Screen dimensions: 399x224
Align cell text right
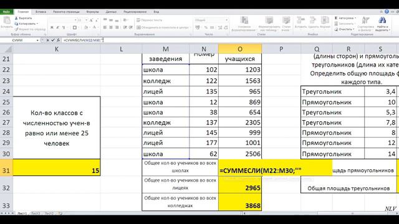click(117, 27)
